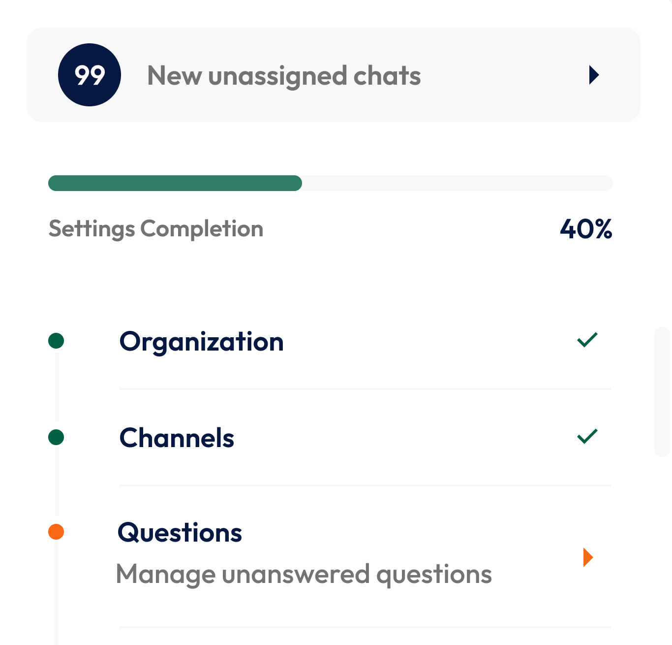The image size is (672, 645).
Task: Open the Channels settings step
Action: click(177, 438)
